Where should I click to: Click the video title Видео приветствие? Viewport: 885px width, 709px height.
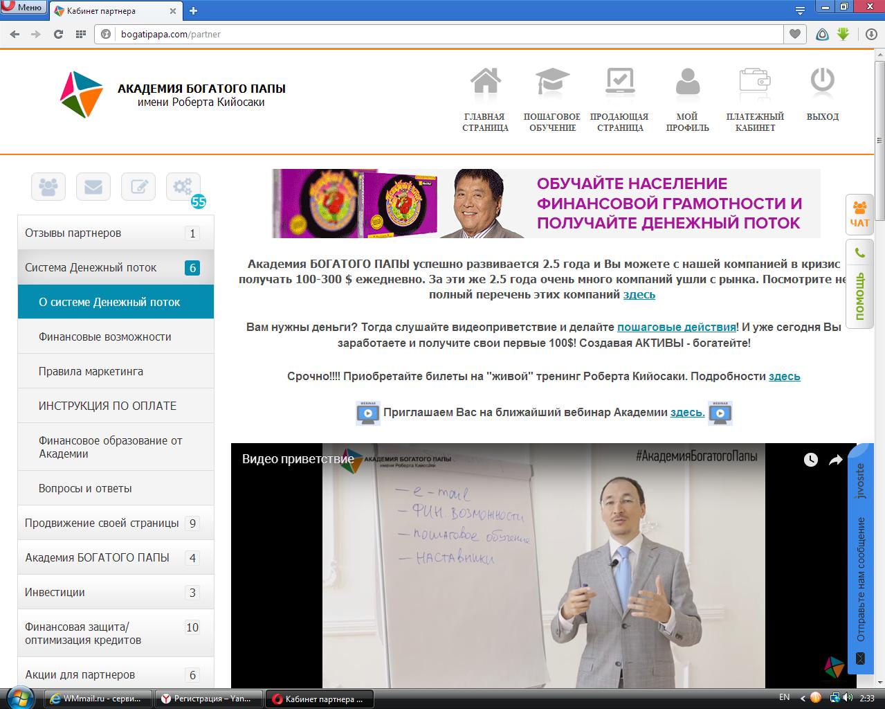(298, 458)
